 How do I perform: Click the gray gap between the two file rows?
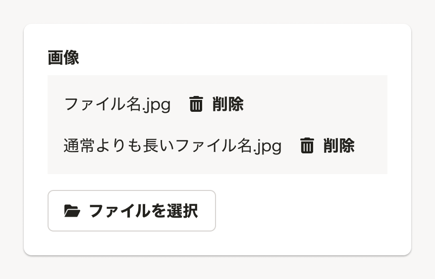click(217, 125)
